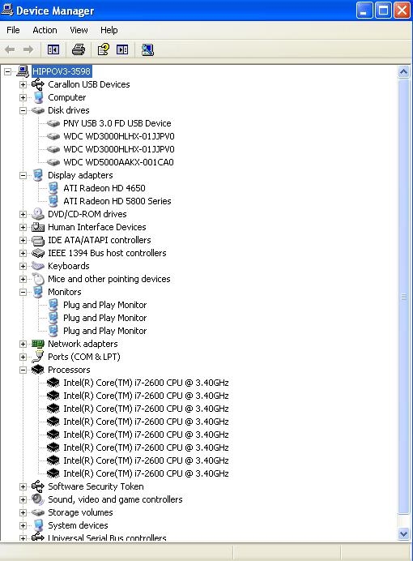413x561 pixels.
Task: Click the scrollbar down arrow
Action: click(404, 534)
